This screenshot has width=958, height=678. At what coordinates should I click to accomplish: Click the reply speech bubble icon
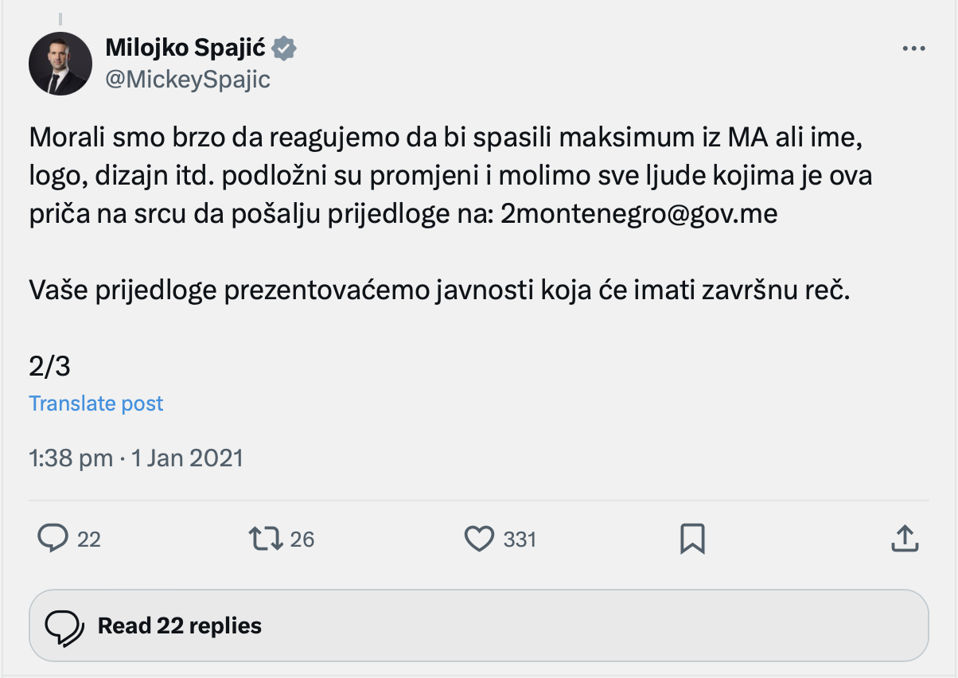(53, 540)
